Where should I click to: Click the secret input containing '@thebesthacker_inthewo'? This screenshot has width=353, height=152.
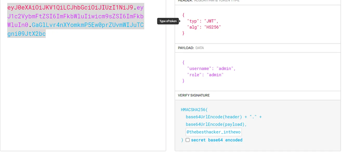(x=213, y=132)
